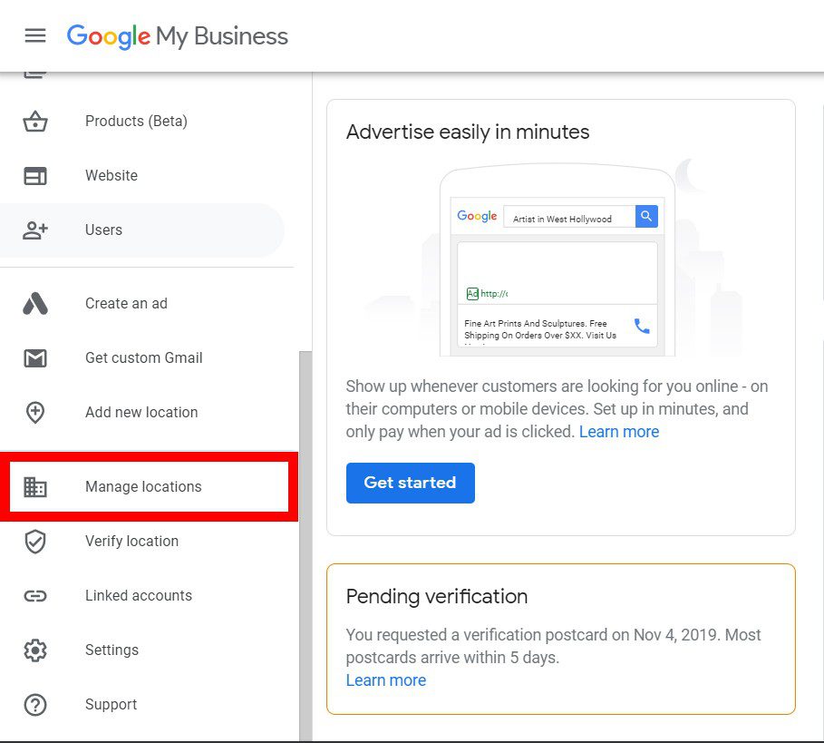Click the Gmail envelope icon

click(x=35, y=358)
